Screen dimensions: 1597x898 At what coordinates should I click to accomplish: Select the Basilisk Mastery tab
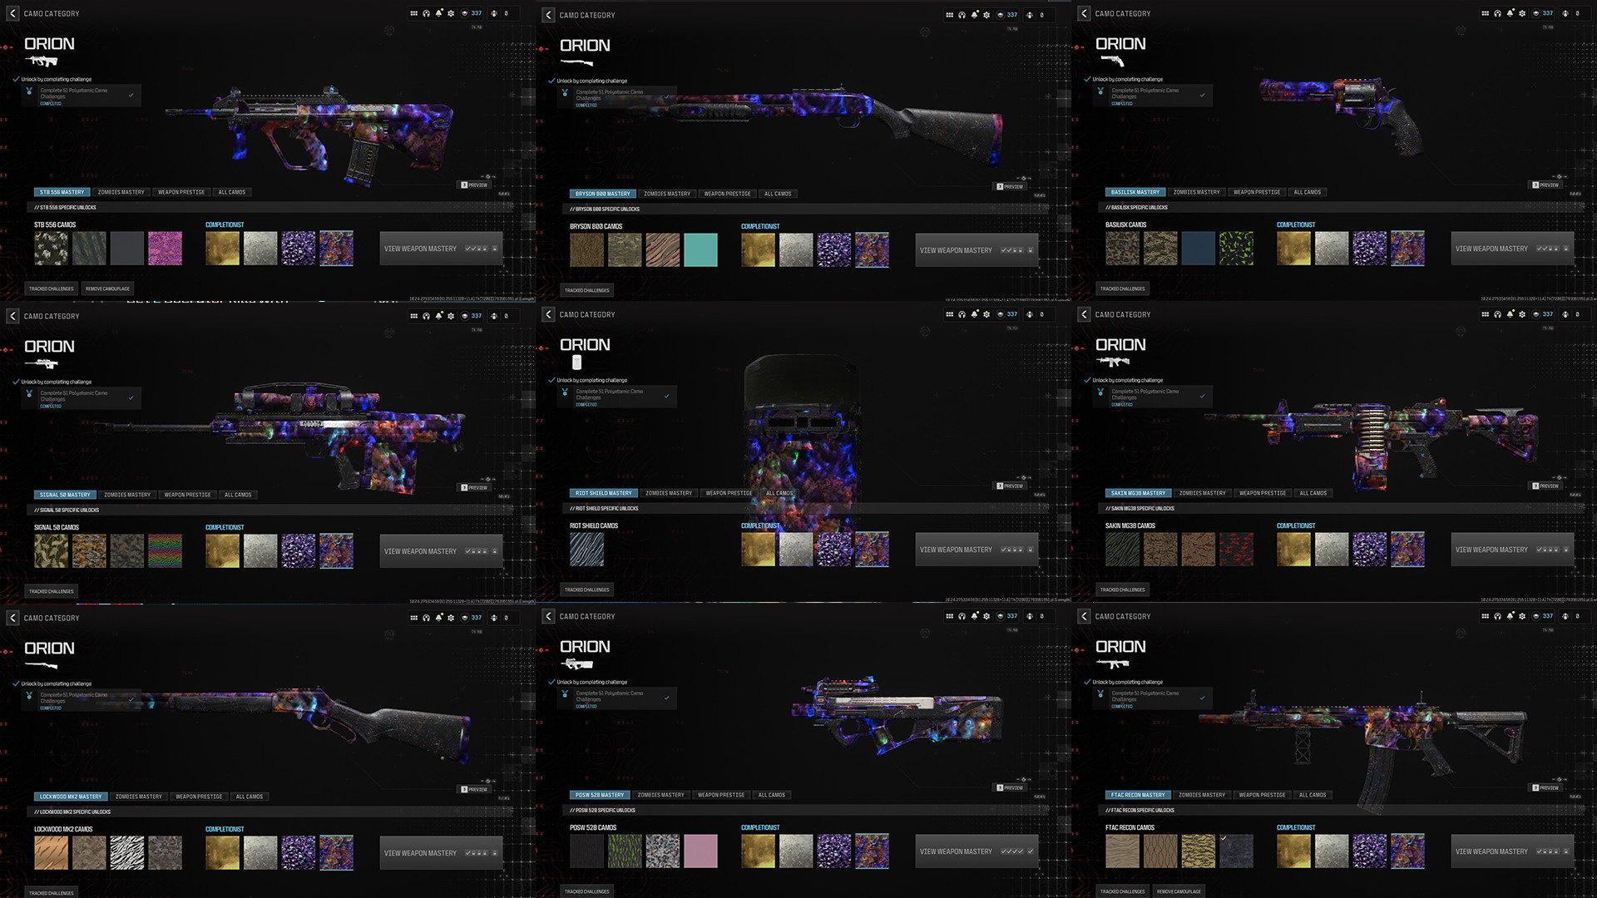pyautogui.click(x=1135, y=192)
